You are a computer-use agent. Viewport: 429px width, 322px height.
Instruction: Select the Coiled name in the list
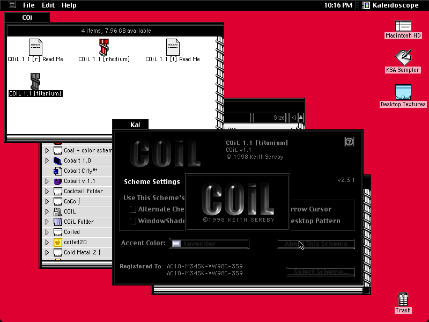coord(72,232)
